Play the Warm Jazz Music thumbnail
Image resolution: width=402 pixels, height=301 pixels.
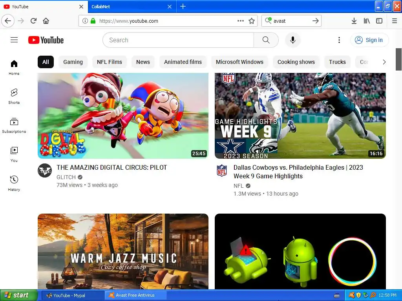click(123, 251)
